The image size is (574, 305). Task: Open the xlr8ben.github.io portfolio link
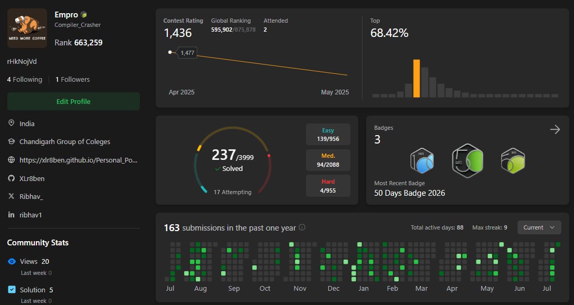point(78,160)
